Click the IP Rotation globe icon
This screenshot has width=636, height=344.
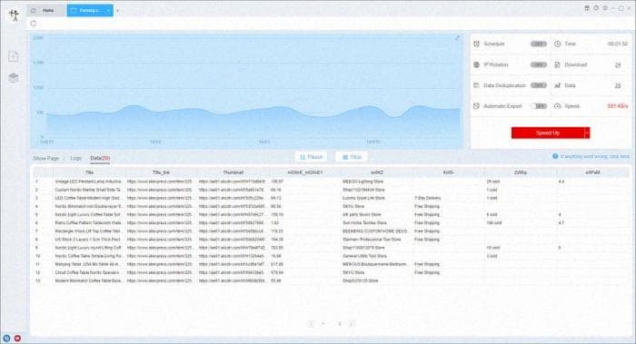[477, 64]
